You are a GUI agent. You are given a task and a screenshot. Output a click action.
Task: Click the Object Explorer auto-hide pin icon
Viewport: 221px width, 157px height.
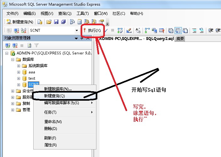(x=82, y=38)
